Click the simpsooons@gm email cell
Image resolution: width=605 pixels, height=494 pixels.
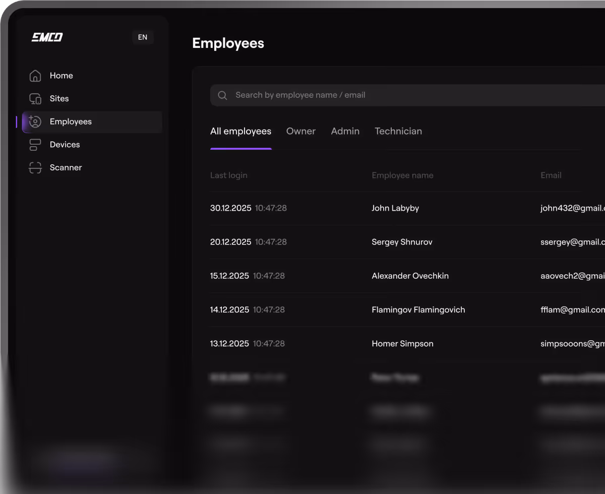(573, 343)
